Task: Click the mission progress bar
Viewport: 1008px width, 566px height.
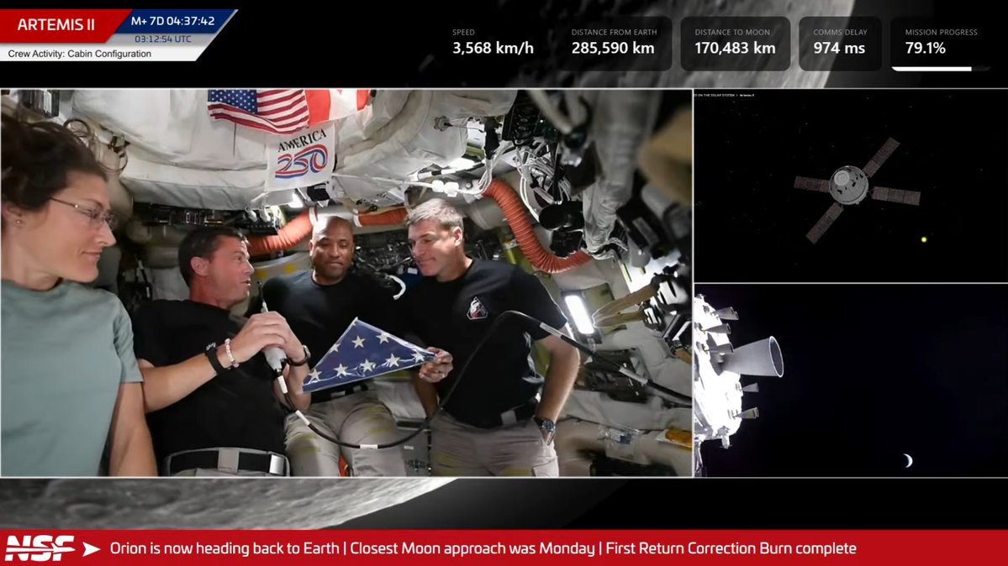Action: point(941,69)
